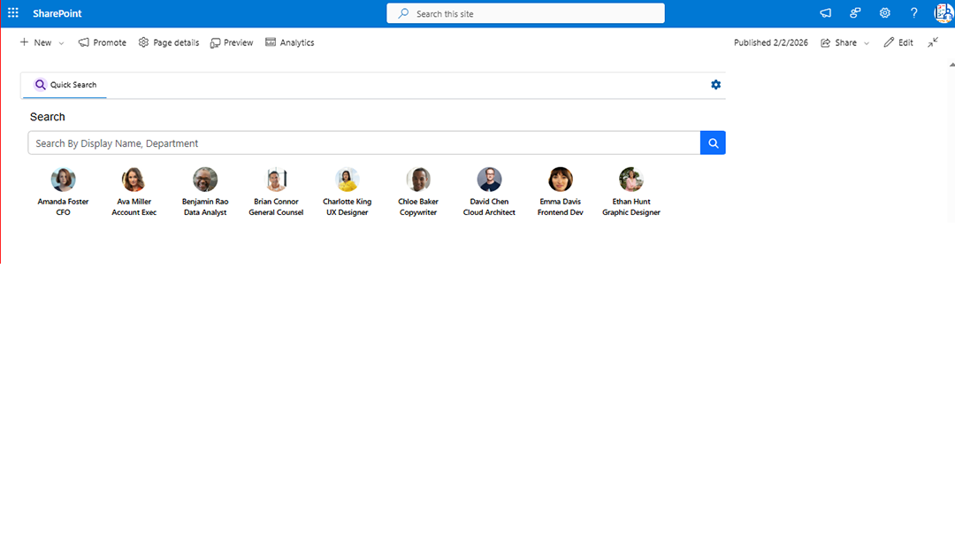Open the account avatar menu
The width and height of the screenshot is (955, 537).
pyautogui.click(x=944, y=12)
